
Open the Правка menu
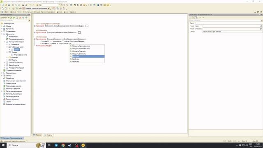pyautogui.click(x=13, y=12)
